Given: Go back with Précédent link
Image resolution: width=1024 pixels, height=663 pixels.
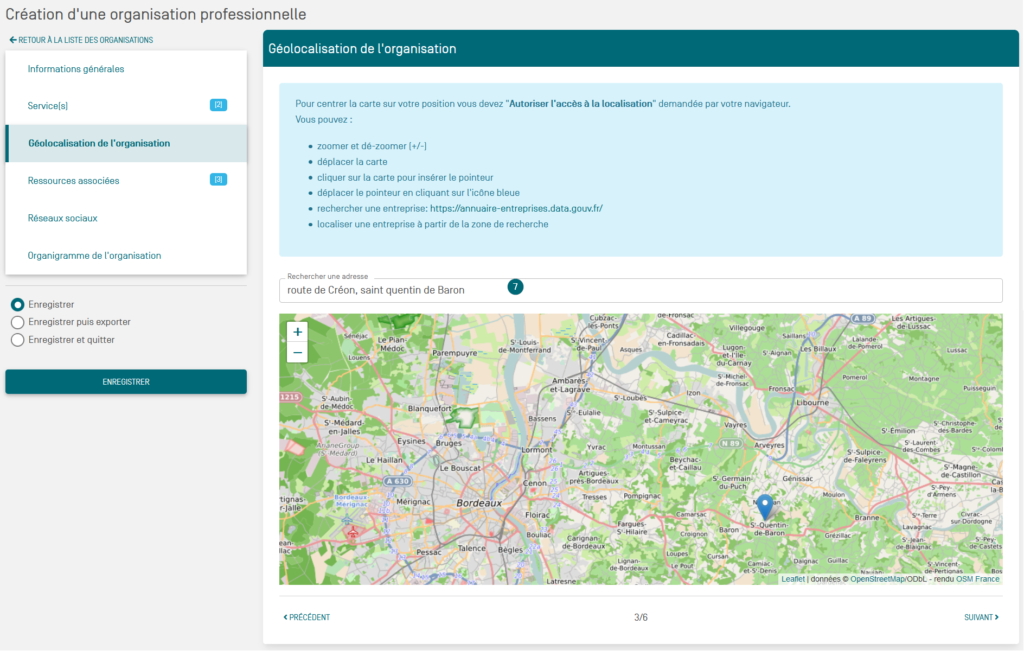Looking at the screenshot, I should pyautogui.click(x=307, y=617).
